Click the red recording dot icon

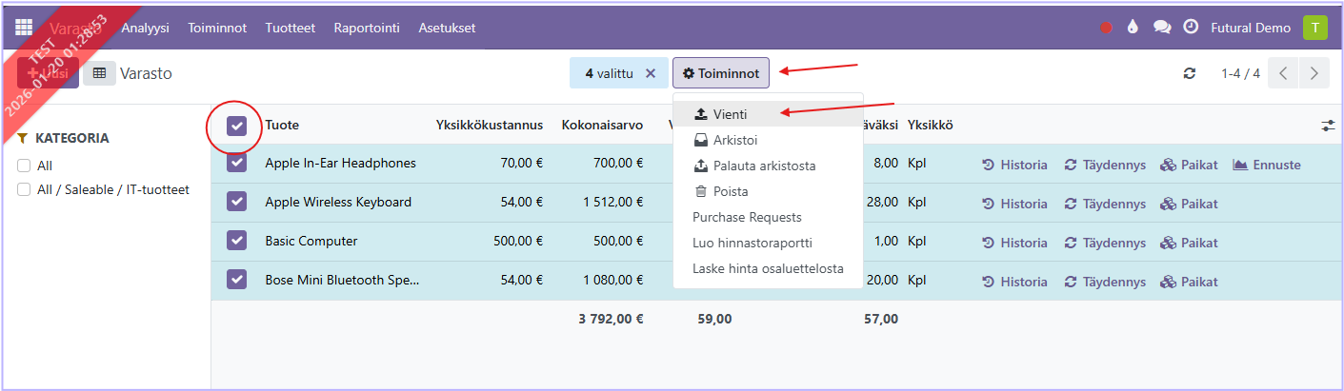pos(1106,29)
